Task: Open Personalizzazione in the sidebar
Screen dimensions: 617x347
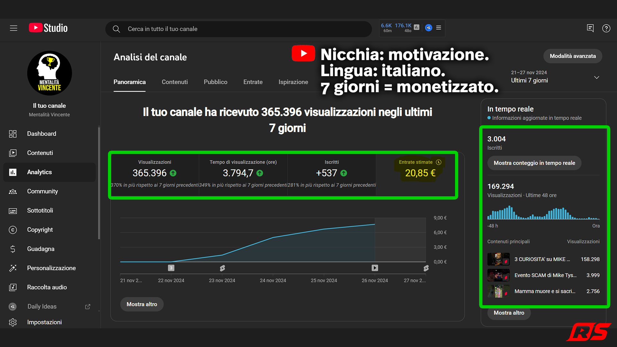Action: pos(49,268)
